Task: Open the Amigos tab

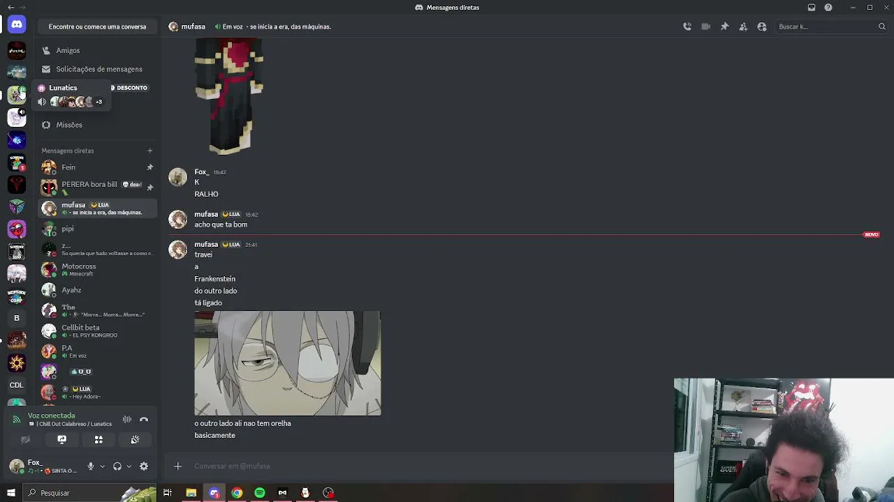Action: [x=97, y=50]
